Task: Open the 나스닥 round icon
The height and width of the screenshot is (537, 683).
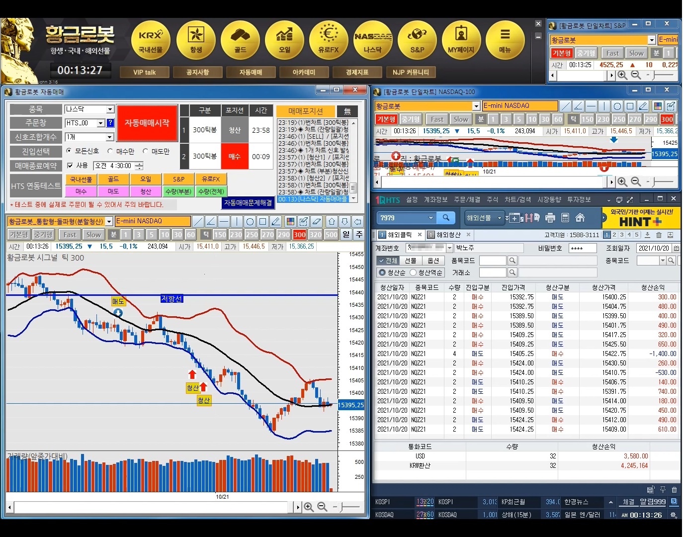Action: pyautogui.click(x=373, y=40)
